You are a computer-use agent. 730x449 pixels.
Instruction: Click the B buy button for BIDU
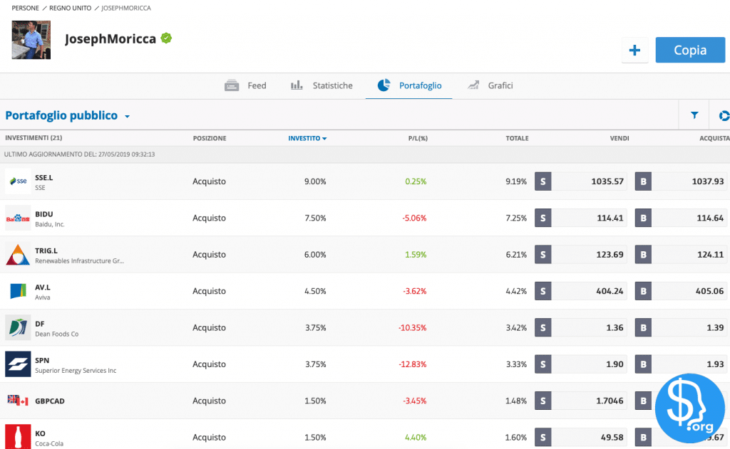coord(644,218)
